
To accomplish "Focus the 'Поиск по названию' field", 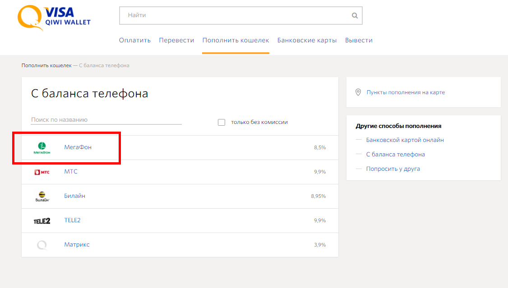I will coord(106,120).
